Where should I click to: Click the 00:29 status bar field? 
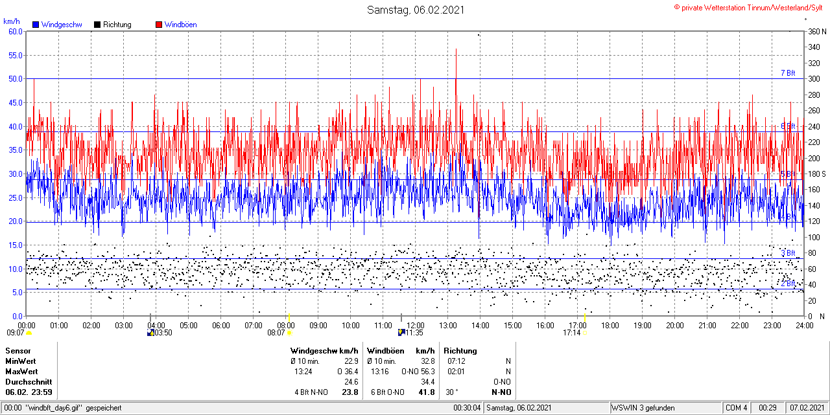click(768, 408)
